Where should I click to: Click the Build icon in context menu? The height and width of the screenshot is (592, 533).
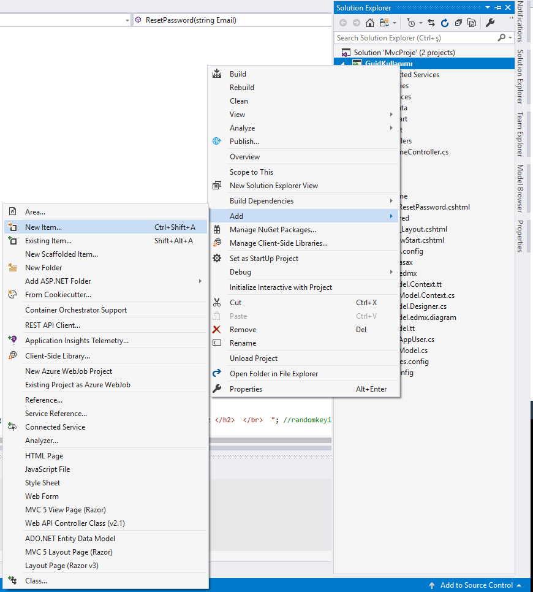click(217, 74)
